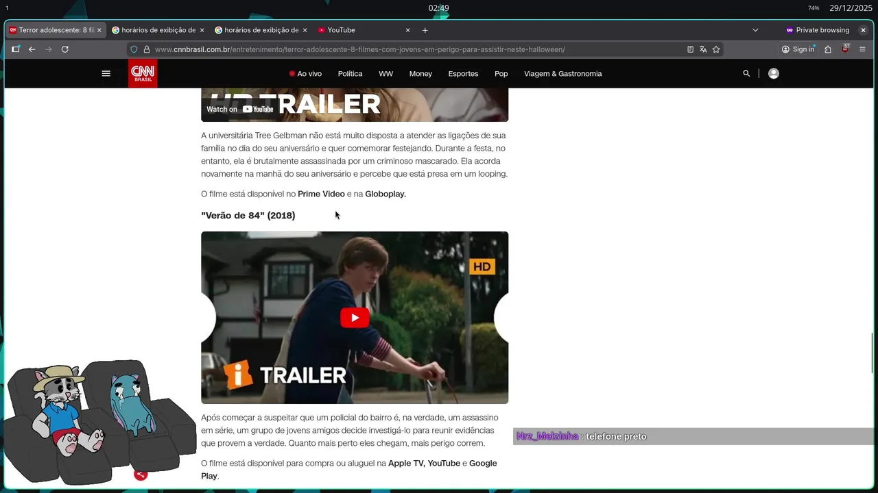Click the red share button
Viewport: 878px width, 493px height.
click(x=141, y=474)
